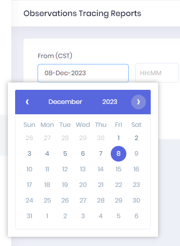Choose November 30 greyed date
Viewport: 180px width, 246px height.
click(100, 138)
